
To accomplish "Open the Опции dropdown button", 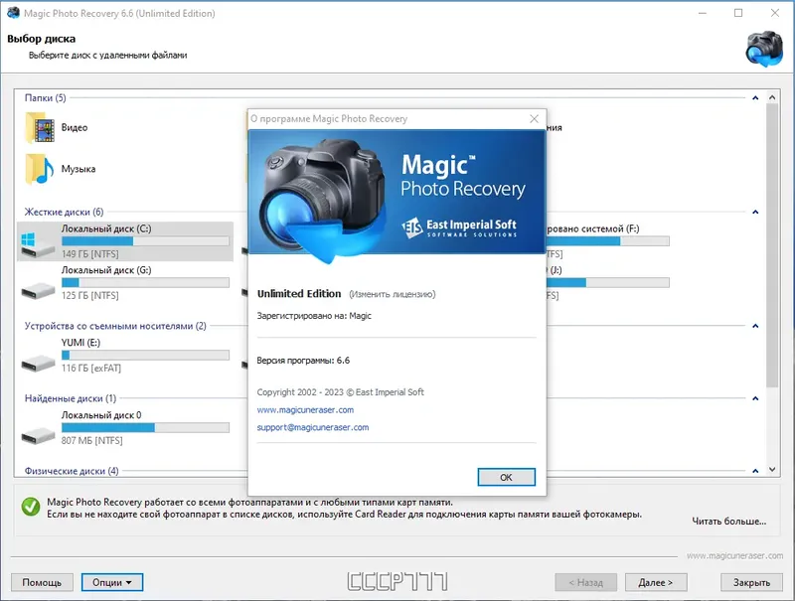I will (x=112, y=582).
